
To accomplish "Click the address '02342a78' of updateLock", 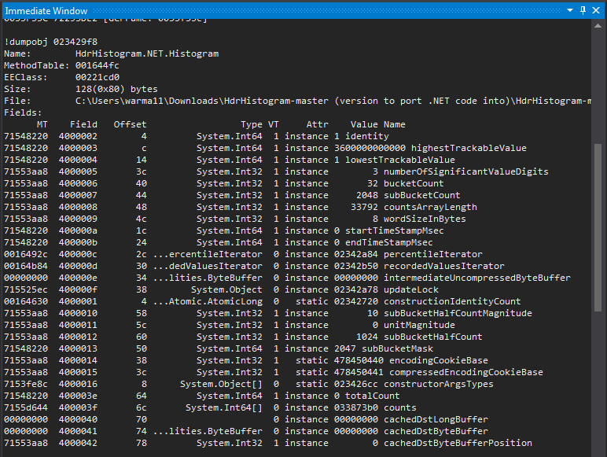I will [356, 290].
